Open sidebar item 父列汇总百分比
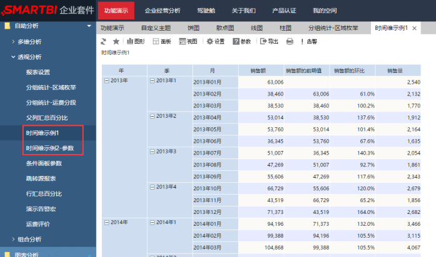This screenshot has width=436, height=257. pyautogui.click(x=47, y=118)
